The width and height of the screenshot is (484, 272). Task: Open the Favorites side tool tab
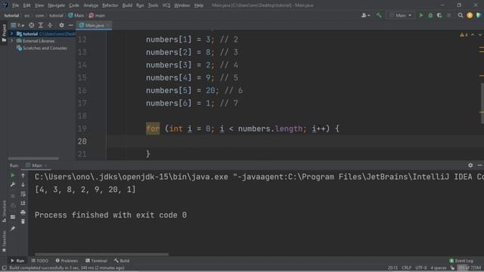[4, 242]
